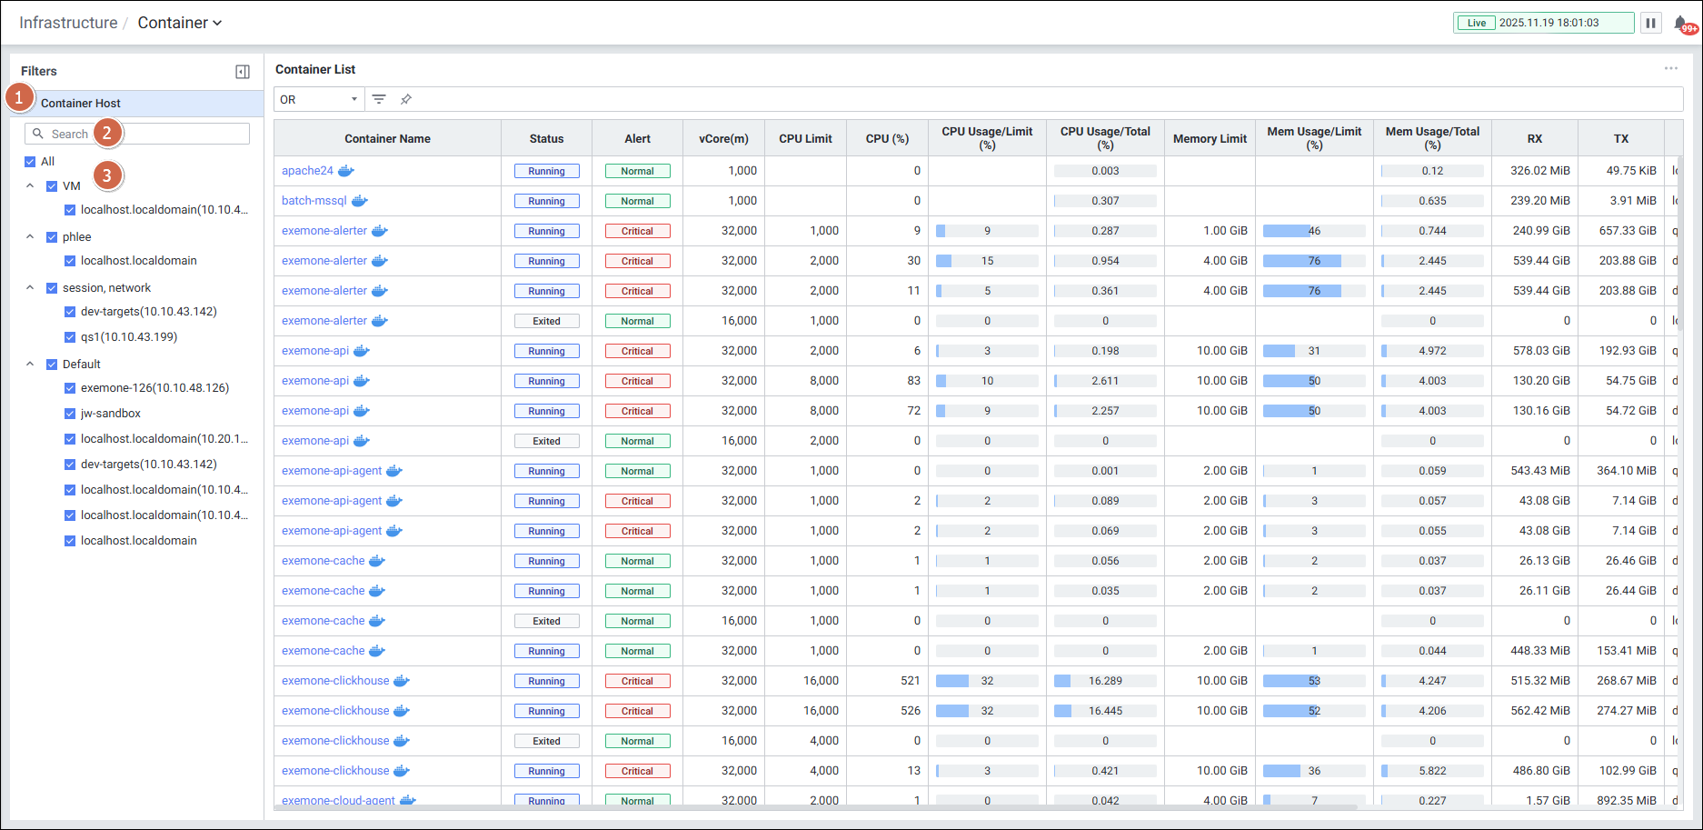Click Docker icon next to apache24
Image resolution: width=1703 pixels, height=830 pixels.
(x=346, y=171)
